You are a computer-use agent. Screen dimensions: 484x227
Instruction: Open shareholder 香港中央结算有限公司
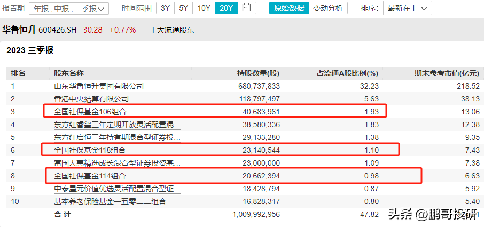tap(91, 99)
